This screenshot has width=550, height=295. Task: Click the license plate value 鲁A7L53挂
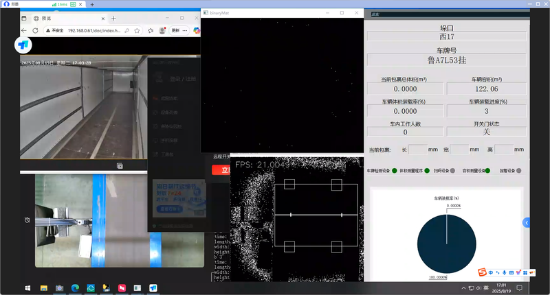point(446,60)
